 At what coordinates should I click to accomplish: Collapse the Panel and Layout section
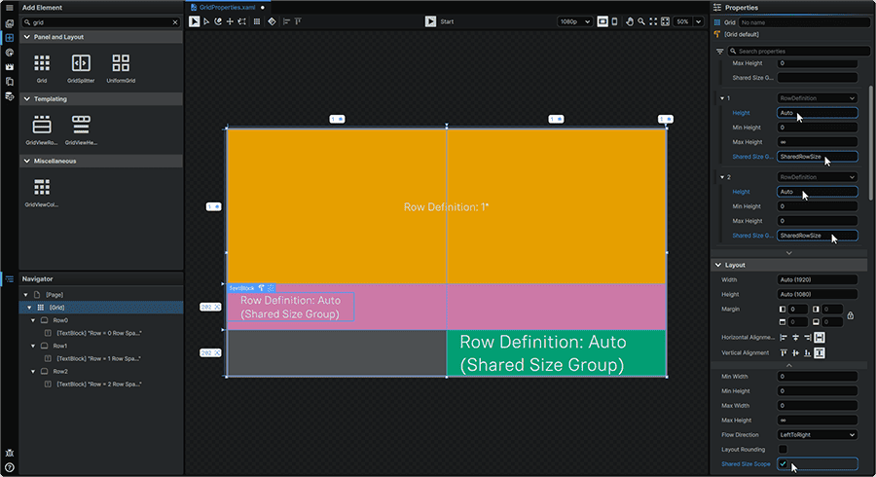27,37
